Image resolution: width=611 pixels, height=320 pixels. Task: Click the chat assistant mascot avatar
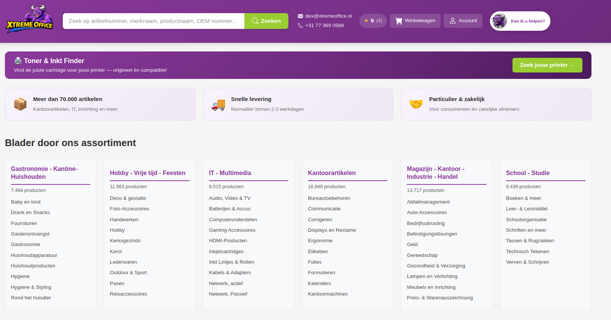(x=499, y=21)
